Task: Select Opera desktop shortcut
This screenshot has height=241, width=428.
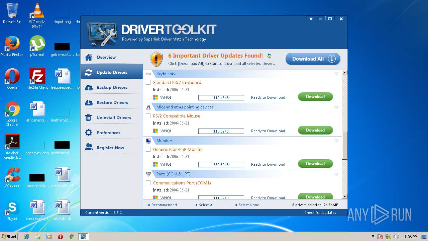Action: click(12, 79)
